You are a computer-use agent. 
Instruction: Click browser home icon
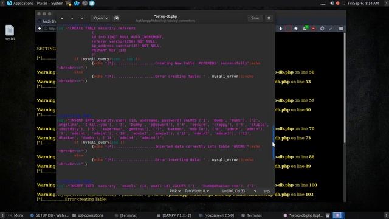point(296,29)
